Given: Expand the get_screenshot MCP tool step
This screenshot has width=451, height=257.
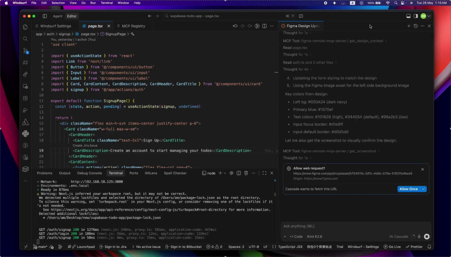Looking at the screenshot, I should pos(331,151).
